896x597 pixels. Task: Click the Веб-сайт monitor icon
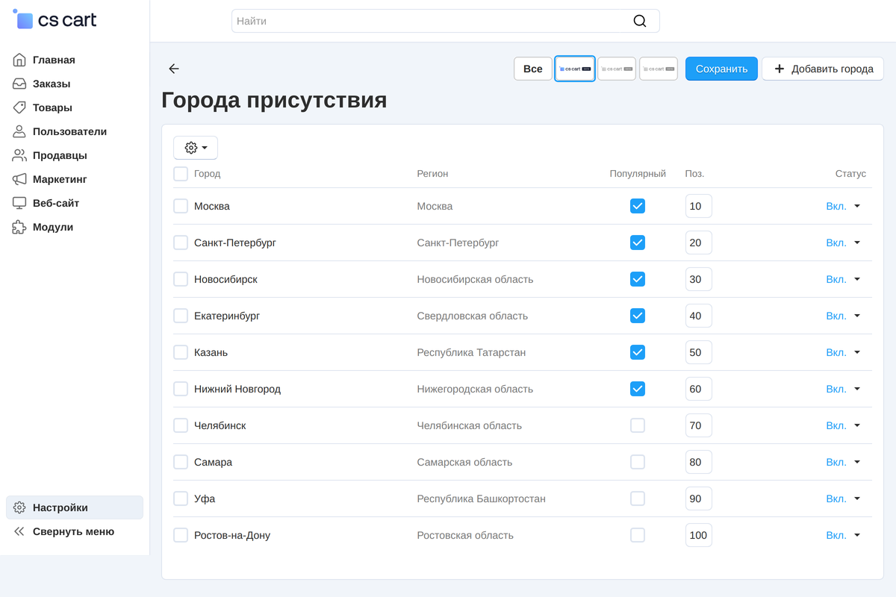19,203
